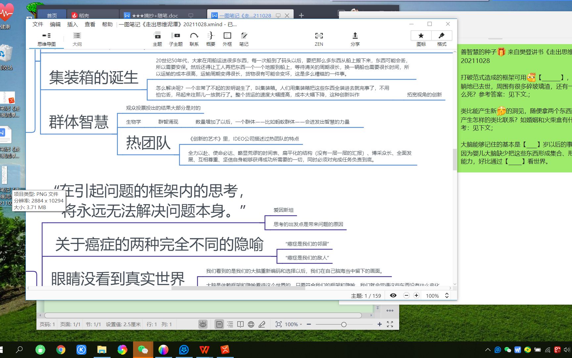Open the 插入 menu

(72, 24)
